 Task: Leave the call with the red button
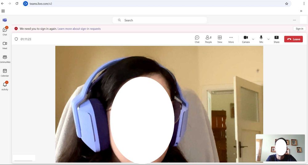[294, 39]
